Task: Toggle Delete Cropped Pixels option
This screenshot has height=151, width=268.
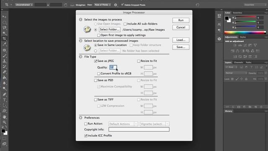Action: click(122, 5)
